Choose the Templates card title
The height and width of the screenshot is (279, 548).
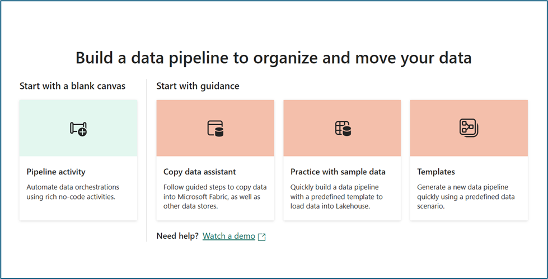click(x=436, y=172)
